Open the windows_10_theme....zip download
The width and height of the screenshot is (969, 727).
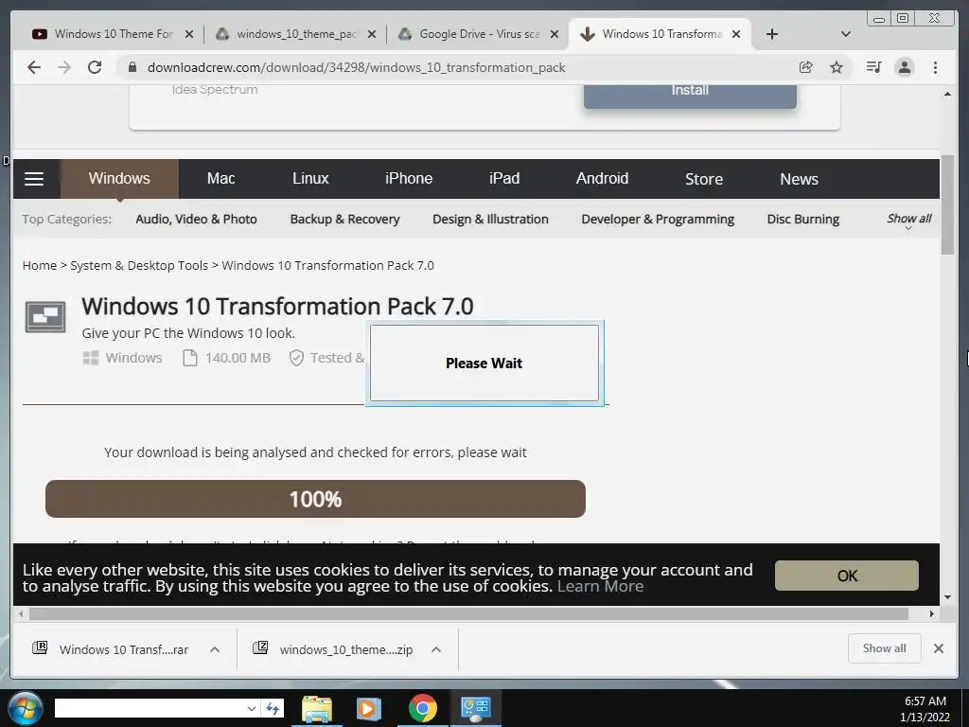pyautogui.click(x=334, y=649)
